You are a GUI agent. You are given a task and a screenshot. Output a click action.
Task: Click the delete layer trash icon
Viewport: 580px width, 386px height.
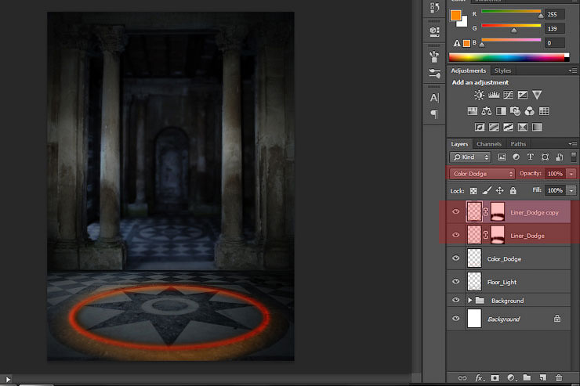tap(559, 378)
